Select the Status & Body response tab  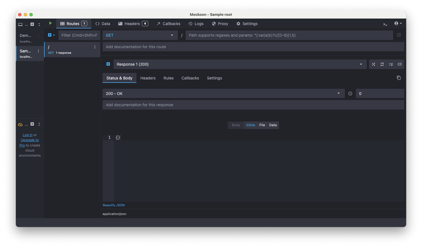(x=120, y=78)
